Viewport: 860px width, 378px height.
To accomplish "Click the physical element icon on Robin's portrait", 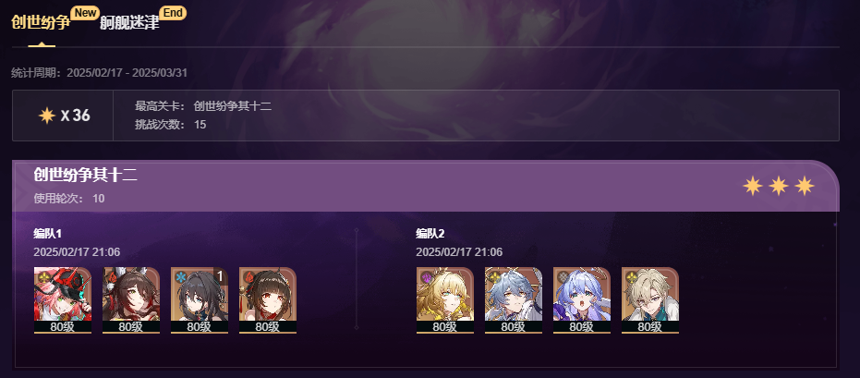I will 563,277.
